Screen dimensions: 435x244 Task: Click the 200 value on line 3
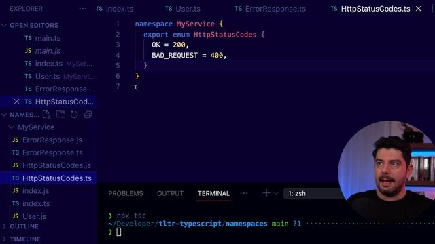click(179, 45)
